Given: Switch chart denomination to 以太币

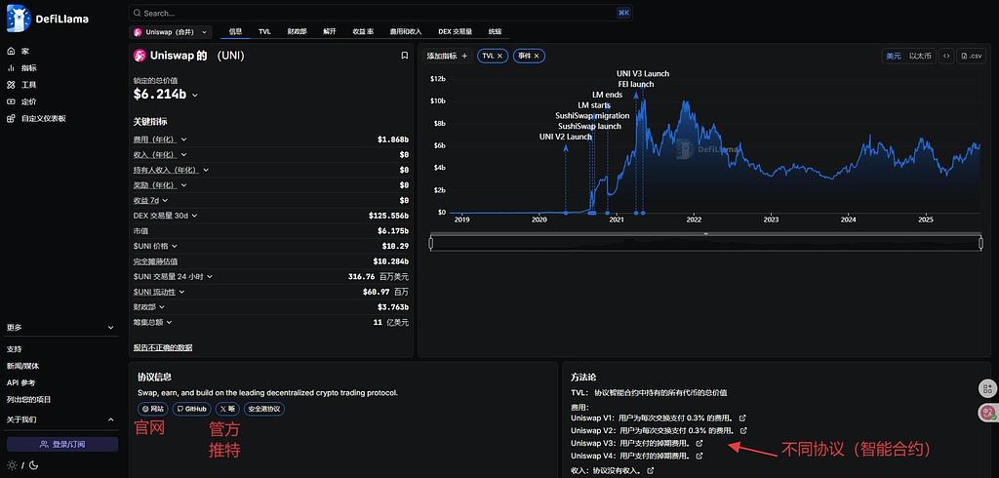Looking at the screenshot, I should tap(920, 57).
